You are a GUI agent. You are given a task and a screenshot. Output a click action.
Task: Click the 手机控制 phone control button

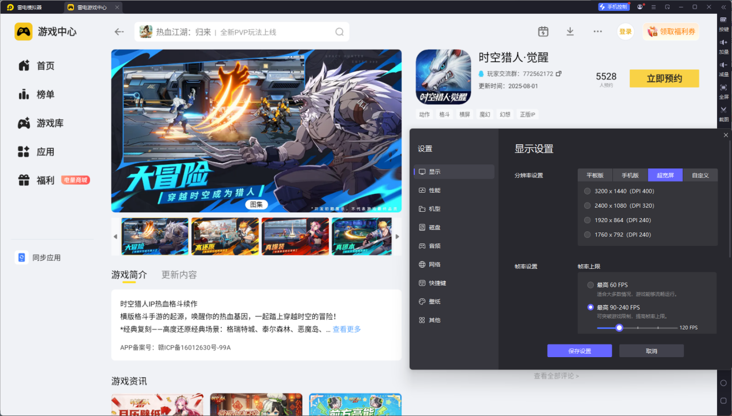pyautogui.click(x=614, y=7)
